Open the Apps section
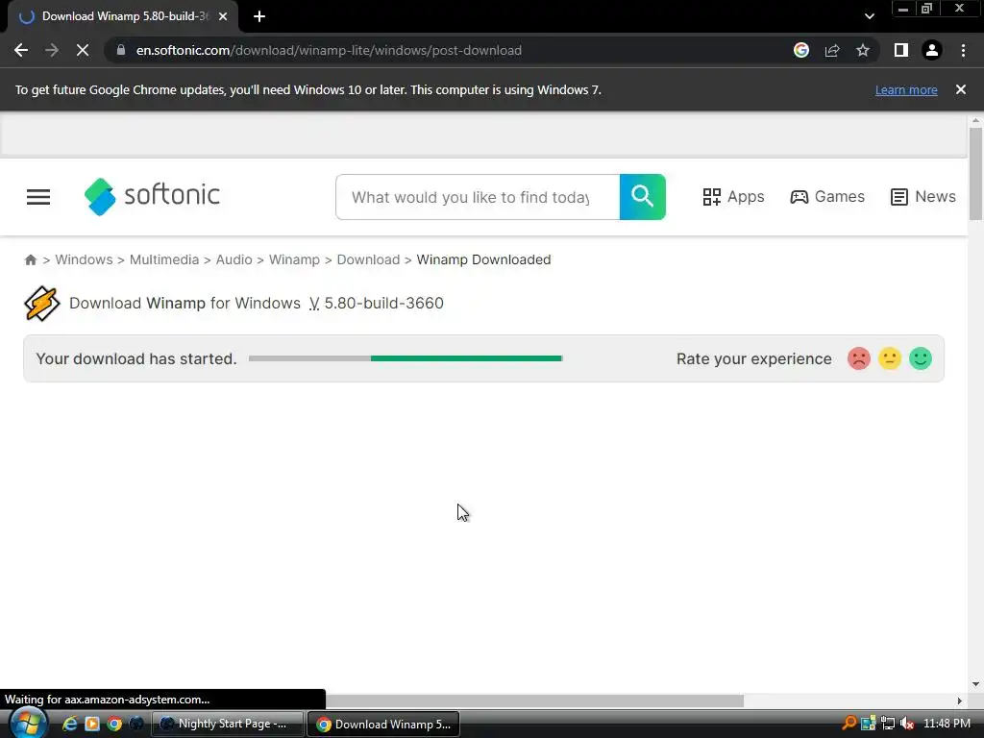This screenshot has height=738, width=984. [x=733, y=196]
